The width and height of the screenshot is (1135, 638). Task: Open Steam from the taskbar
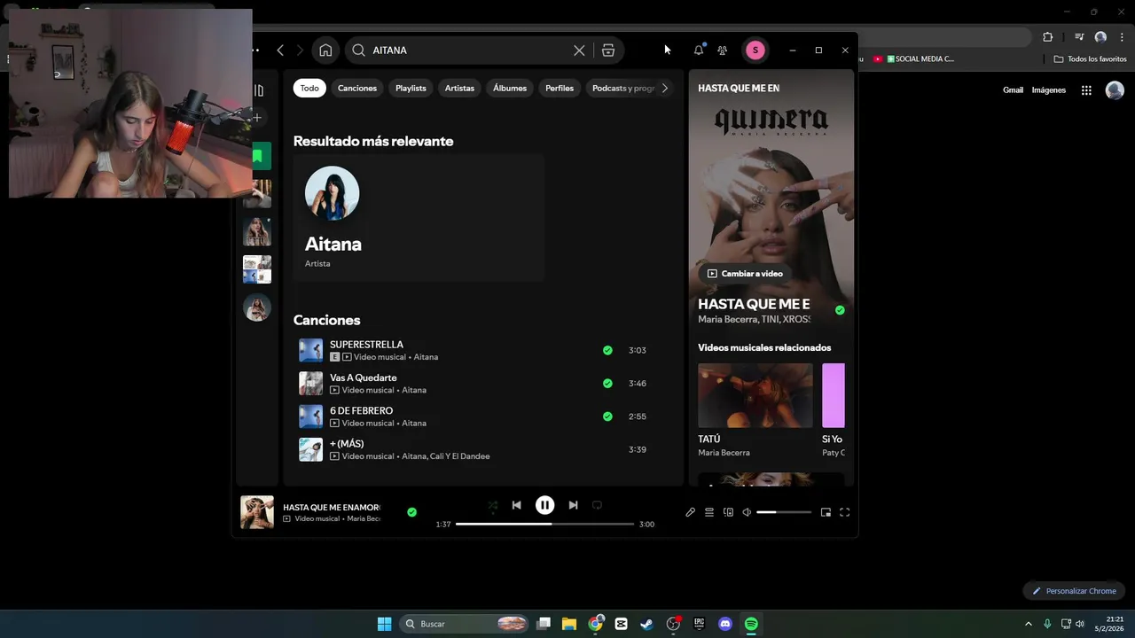point(646,624)
